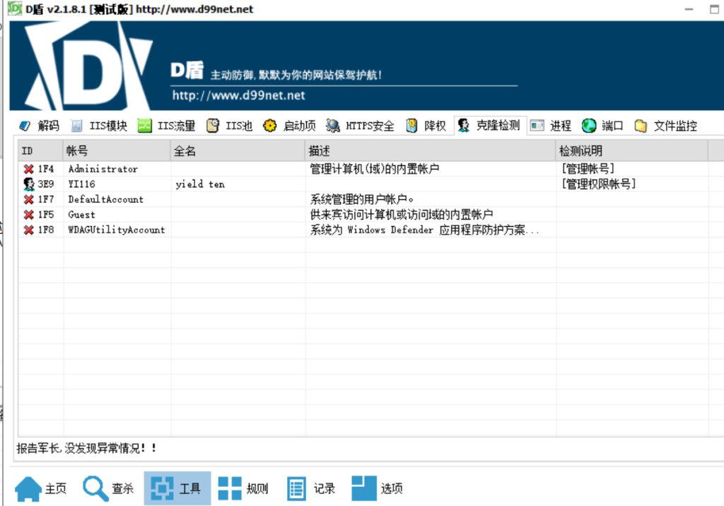
Task: Open the 进程 process viewer
Action: 551,126
